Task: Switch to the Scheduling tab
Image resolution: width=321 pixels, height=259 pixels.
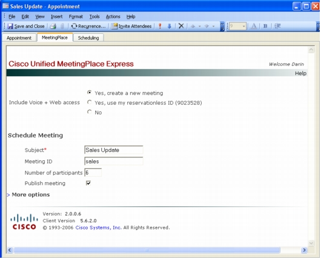Action: click(x=88, y=38)
